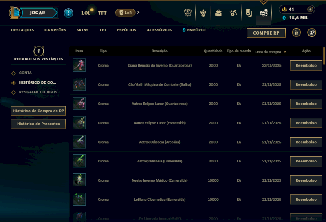Open the EMPÓRIO tab
The height and width of the screenshot is (222, 326).
(x=194, y=30)
